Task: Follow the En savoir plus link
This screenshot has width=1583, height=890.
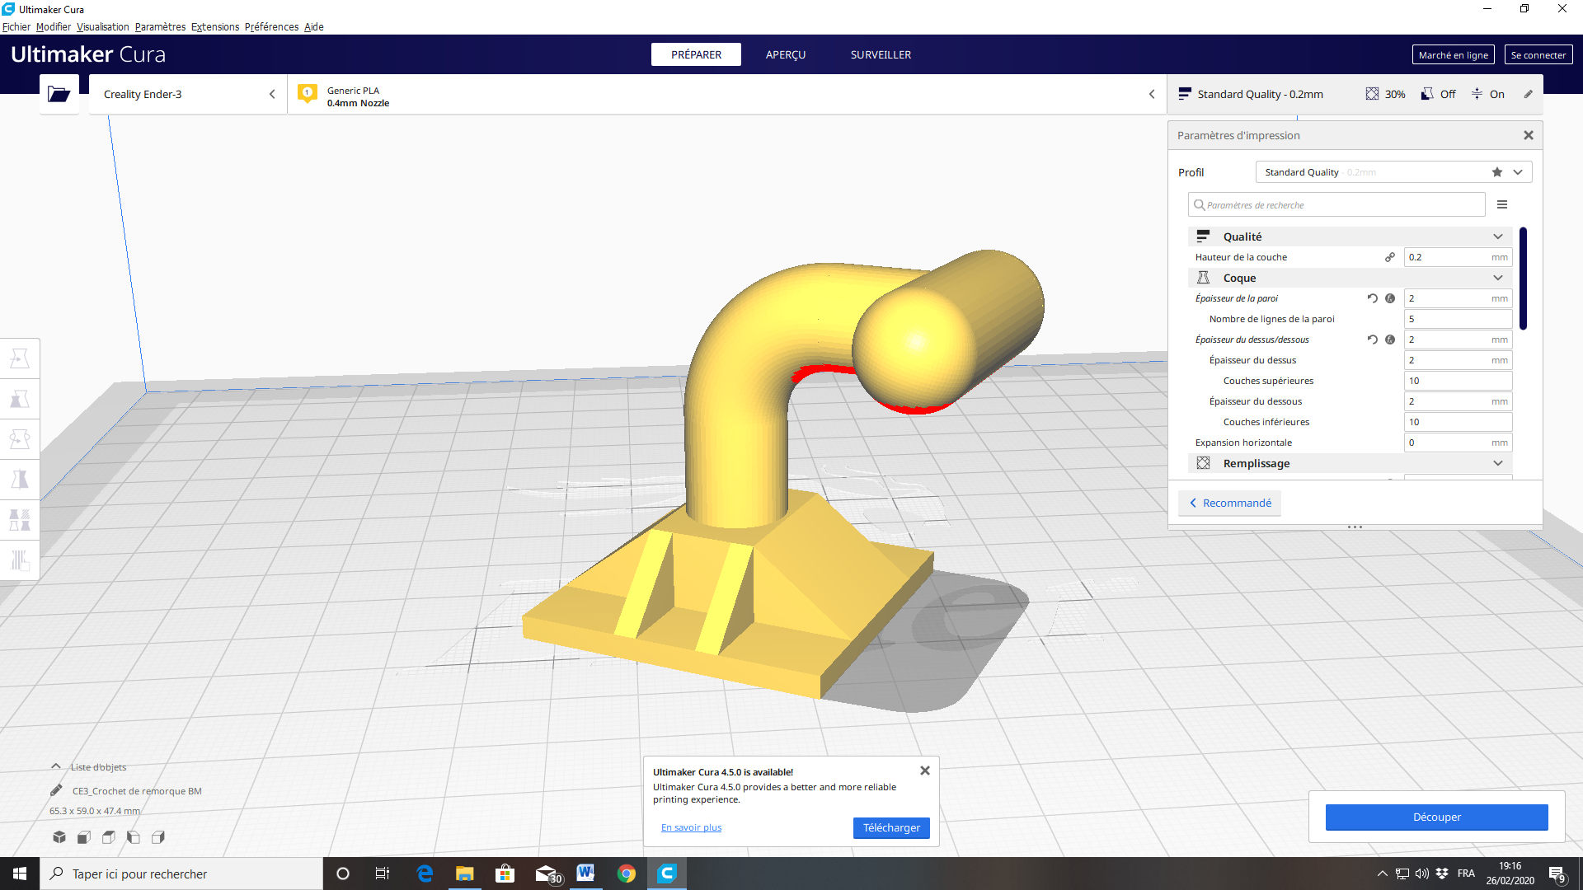Action: (x=691, y=827)
